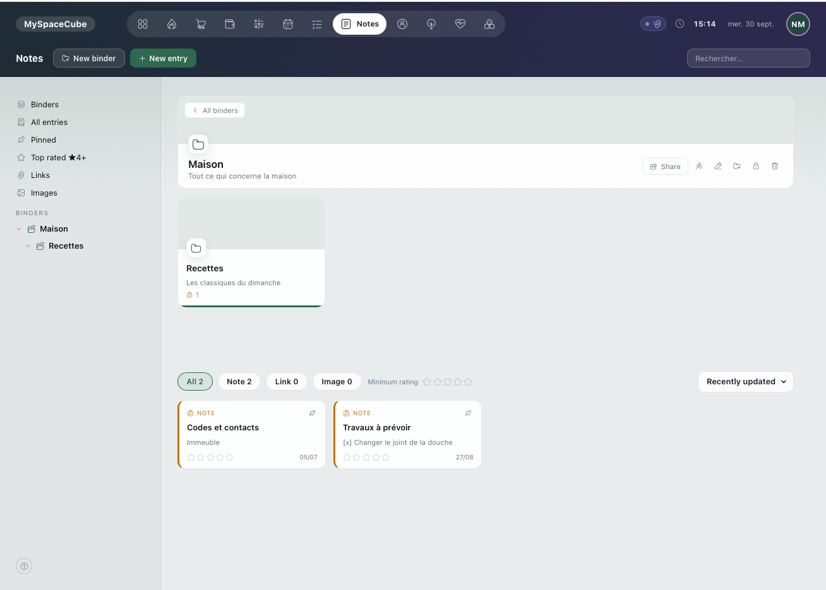Open the checklist tasks module
826x590 pixels.
coord(317,24)
